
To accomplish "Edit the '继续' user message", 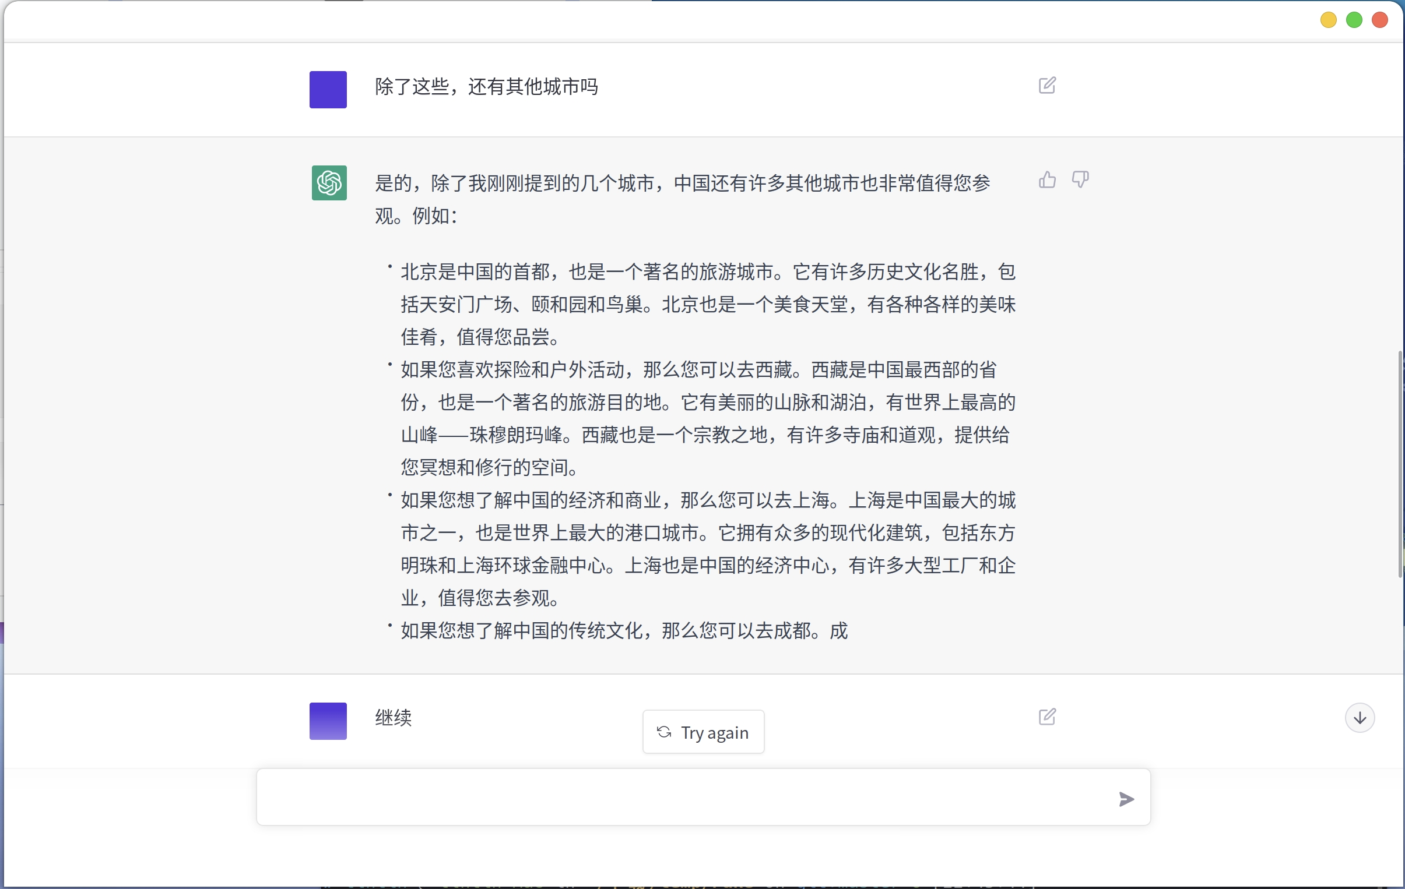I will [1046, 717].
